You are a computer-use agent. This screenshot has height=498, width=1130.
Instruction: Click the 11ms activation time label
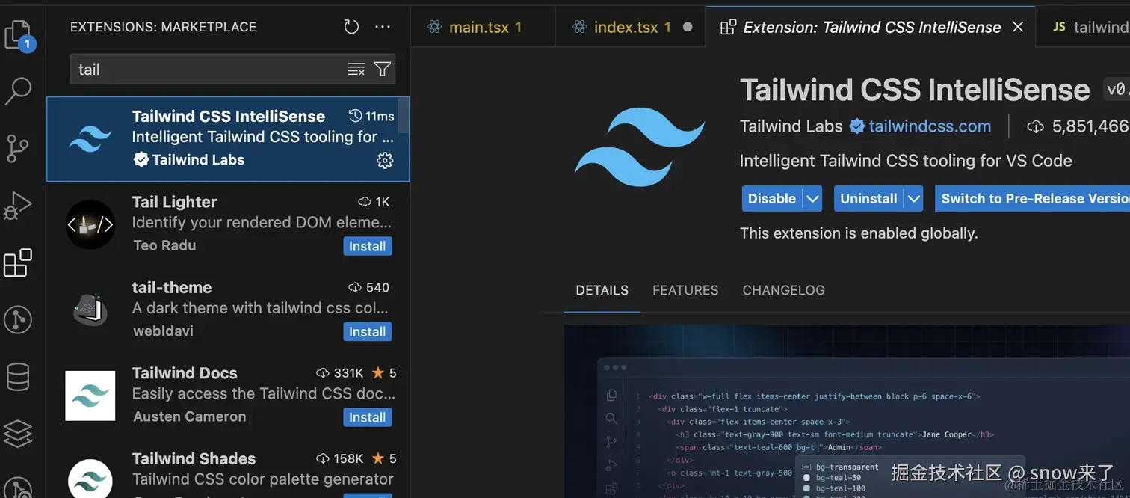[371, 116]
